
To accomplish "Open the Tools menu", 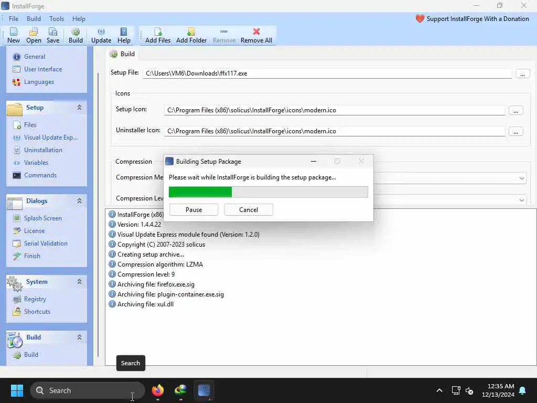I will click(57, 19).
